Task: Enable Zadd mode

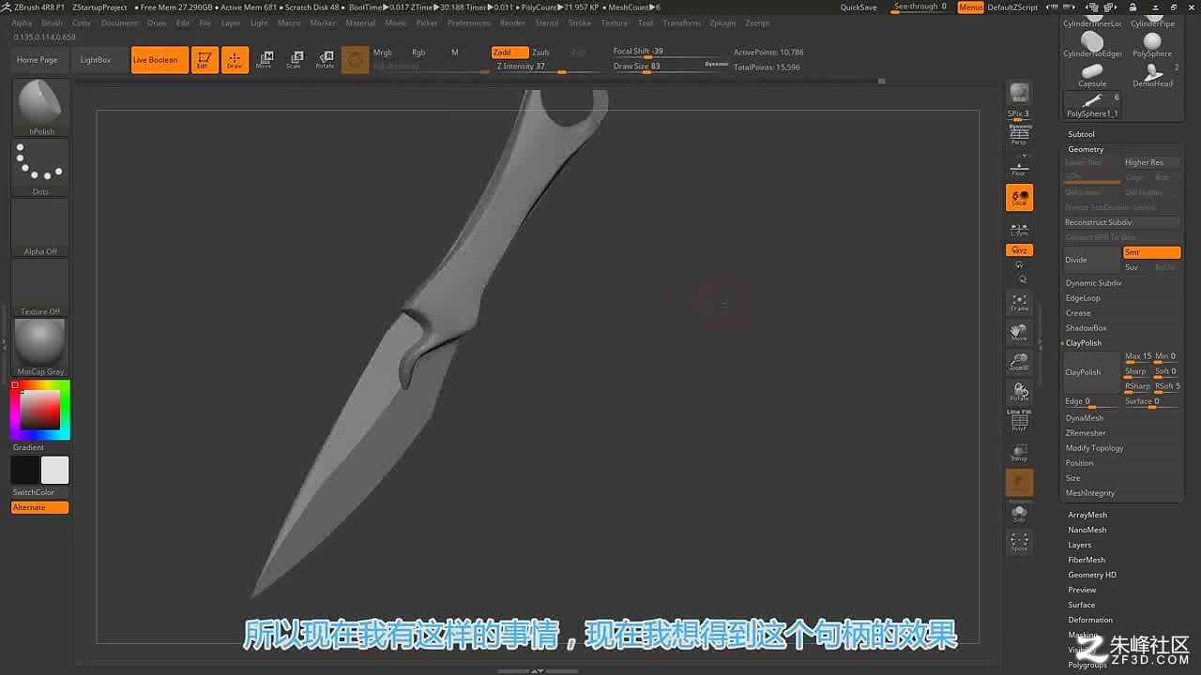Action: click(509, 52)
